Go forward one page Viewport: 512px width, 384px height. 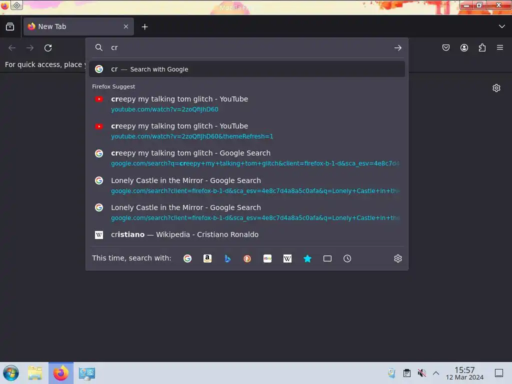30,48
